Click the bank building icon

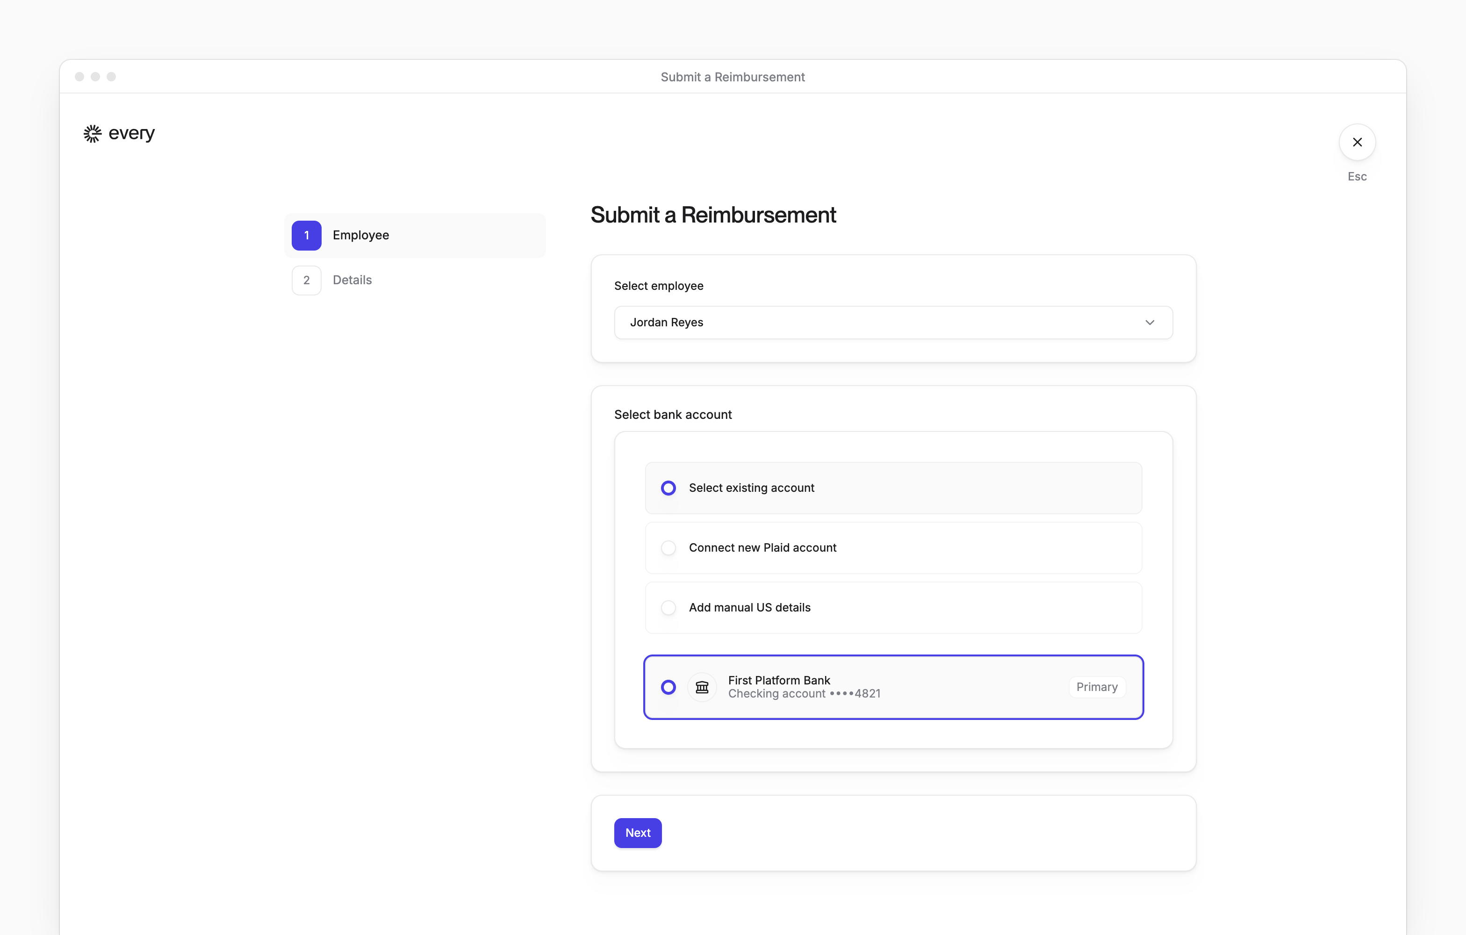(702, 687)
